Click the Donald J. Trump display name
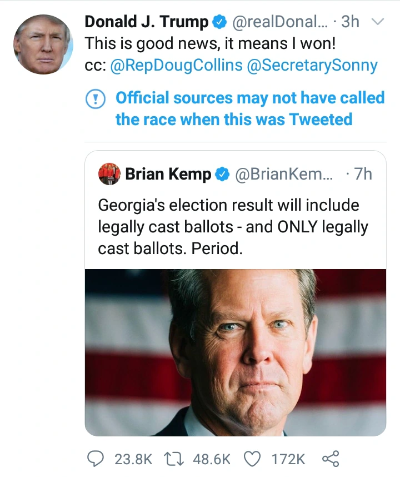The image size is (400, 477). [x=147, y=22]
